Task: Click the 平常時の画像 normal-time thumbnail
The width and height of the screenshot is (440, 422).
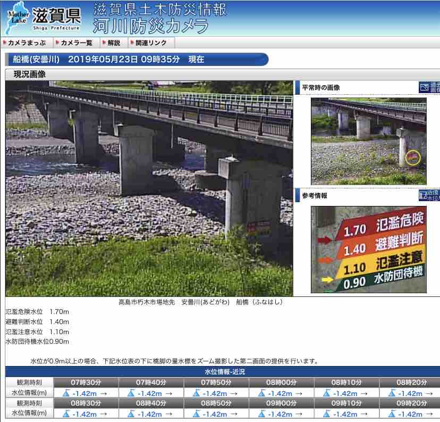Action: [368, 141]
